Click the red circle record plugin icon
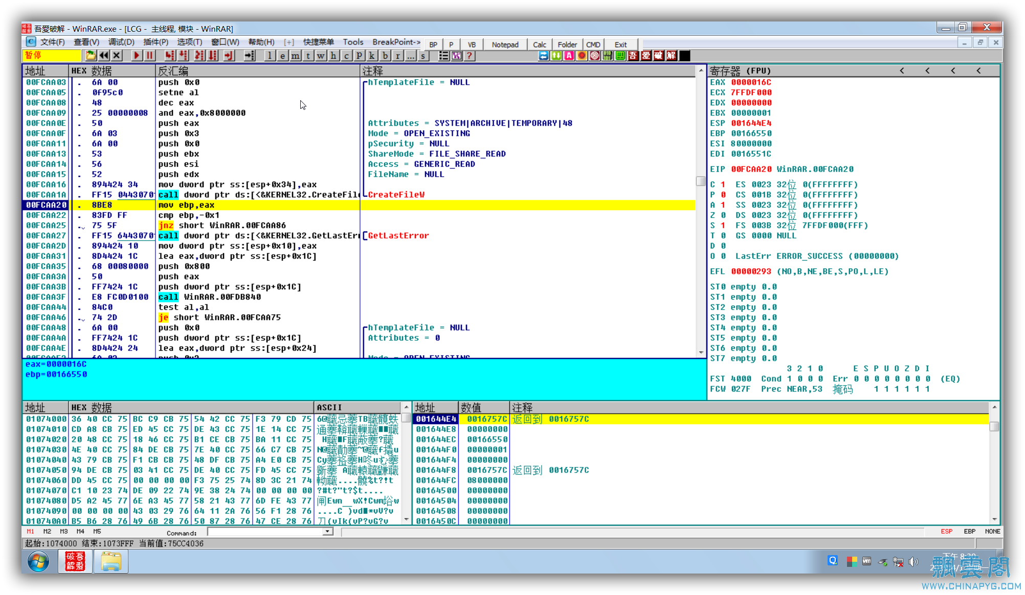 pyautogui.click(x=582, y=56)
